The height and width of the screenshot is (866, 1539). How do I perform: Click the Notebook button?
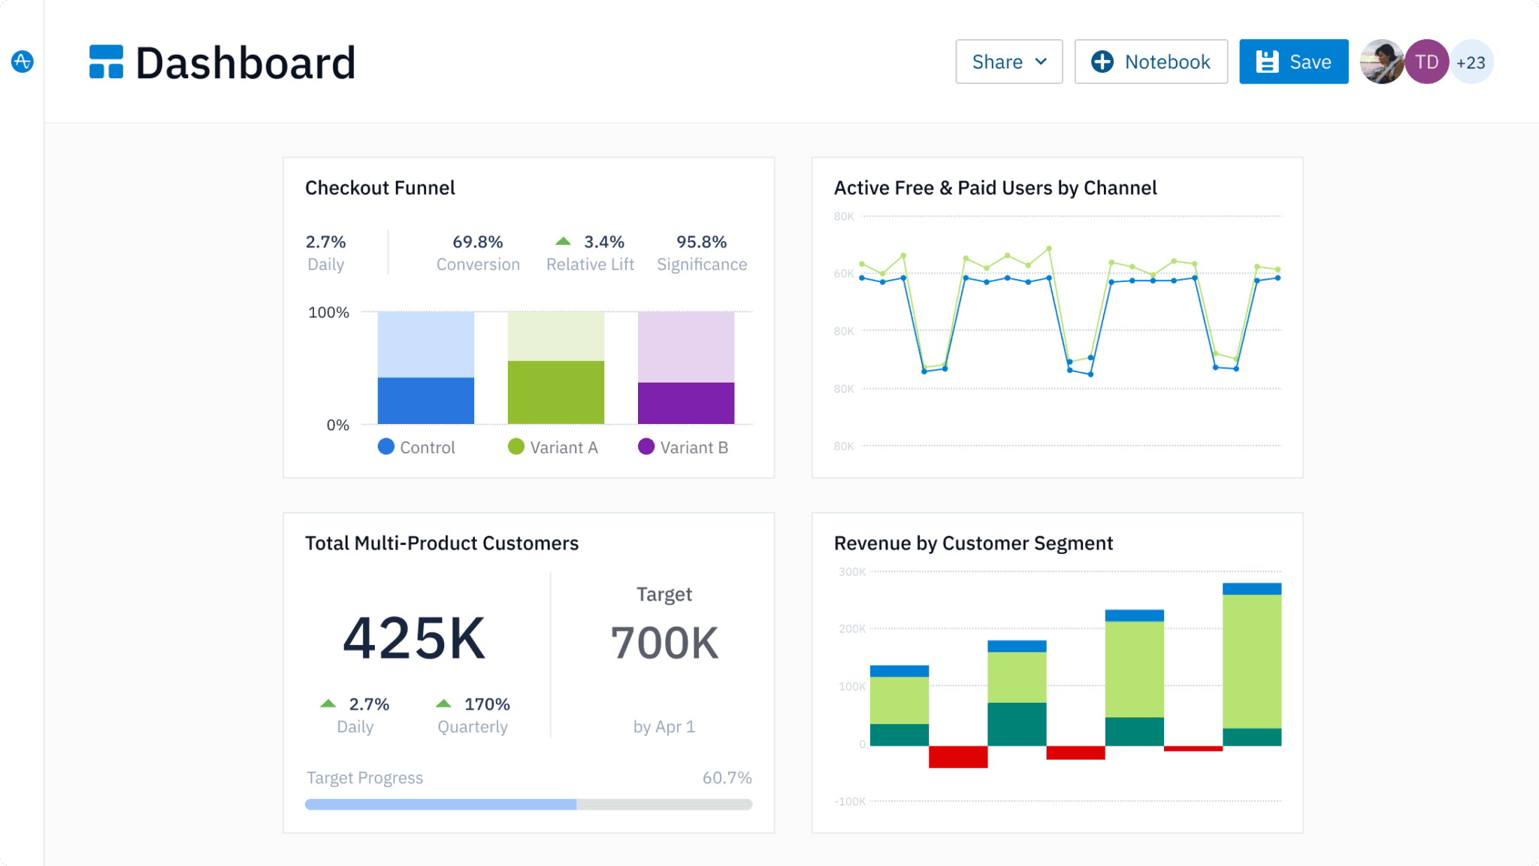click(1150, 62)
